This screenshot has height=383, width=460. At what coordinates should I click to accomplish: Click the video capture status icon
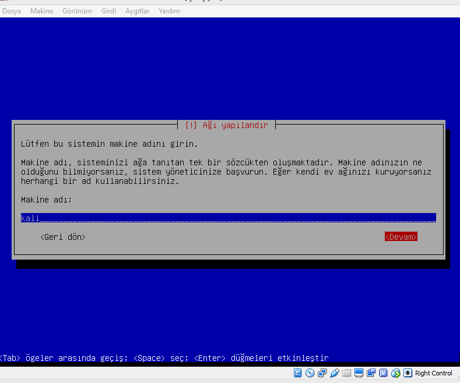click(x=371, y=373)
